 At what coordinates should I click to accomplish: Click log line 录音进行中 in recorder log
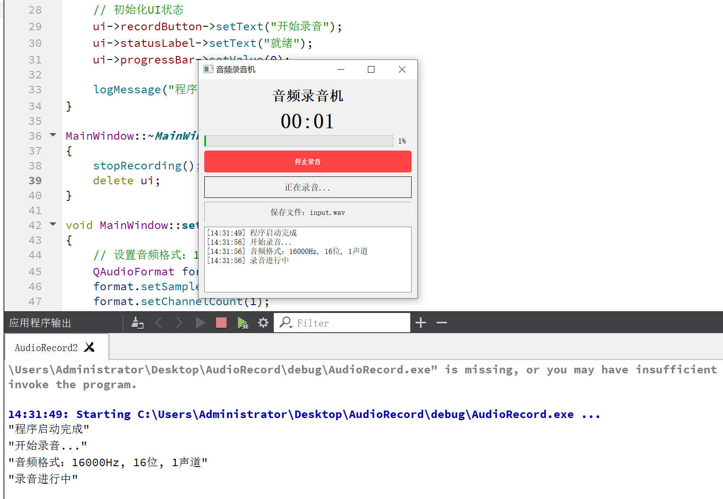[x=248, y=260]
